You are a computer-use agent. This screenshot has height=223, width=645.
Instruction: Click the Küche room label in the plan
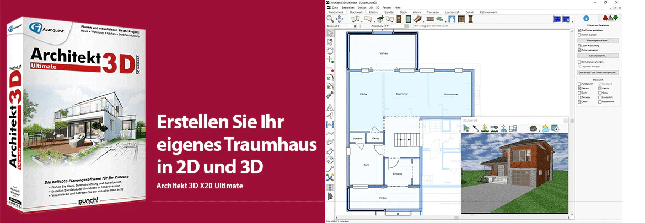363,95
